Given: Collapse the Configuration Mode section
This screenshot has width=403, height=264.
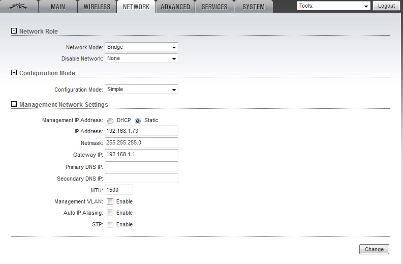Looking at the screenshot, I should click(14, 73).
